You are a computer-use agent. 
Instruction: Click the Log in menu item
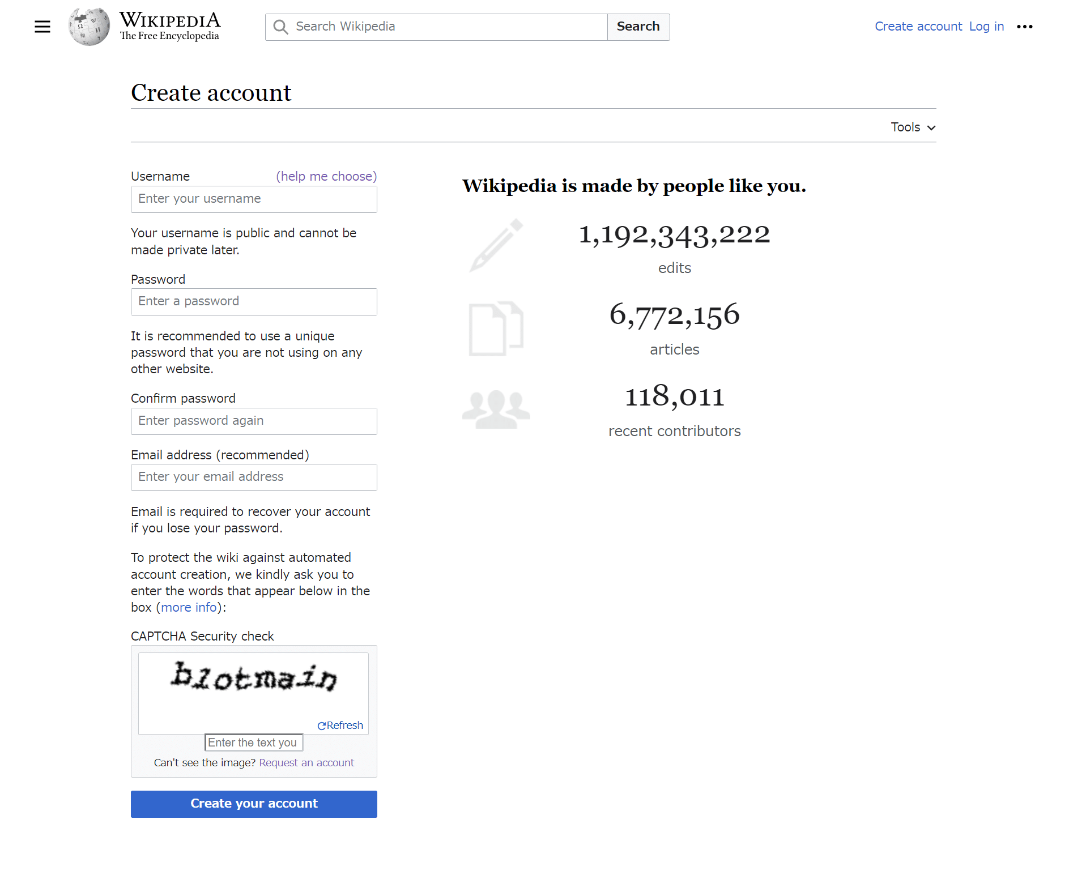tap(986, 26)
